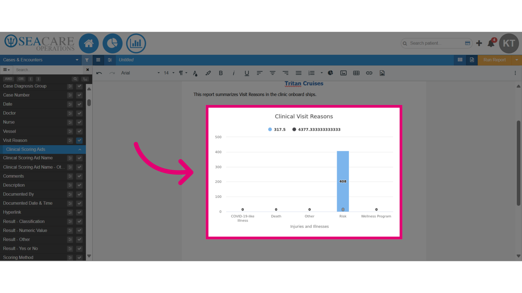Image resolution: width=522 pixels, height=293 pixels.
Task: Open the list style dropdown arrow
Action: point(322,73)
